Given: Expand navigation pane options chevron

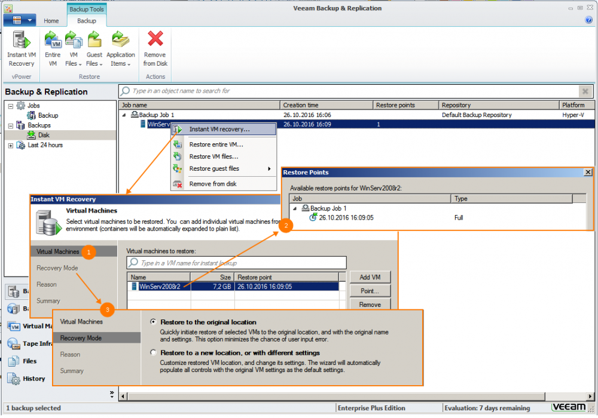Looking at the screenshot, I should [112, 394].
